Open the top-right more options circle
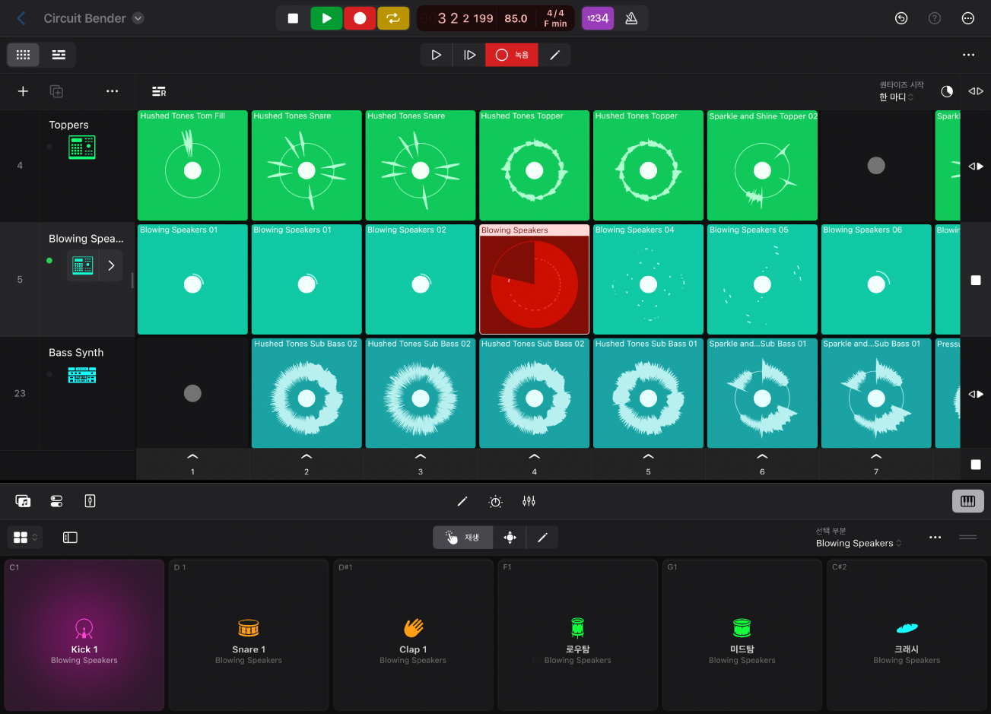The width and height of the screenshot is (991, 714). (x=968, y=18)
